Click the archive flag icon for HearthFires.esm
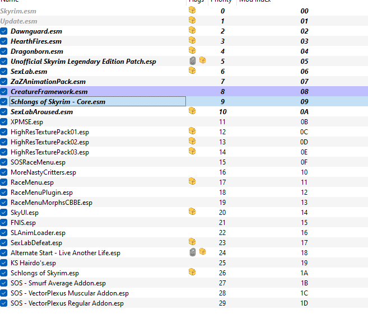Viewport: 368px width, 319px height. [192, 40]
